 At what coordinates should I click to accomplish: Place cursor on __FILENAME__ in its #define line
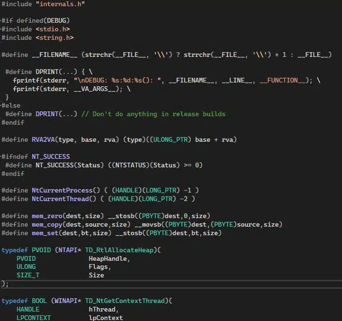(54, 55)
